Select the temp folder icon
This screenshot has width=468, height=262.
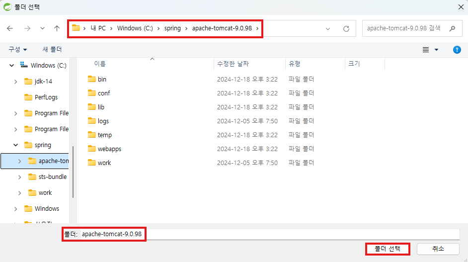pos(92,135)
